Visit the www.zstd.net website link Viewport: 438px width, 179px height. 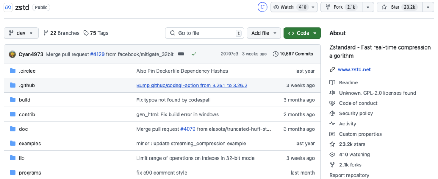(354, 70)
